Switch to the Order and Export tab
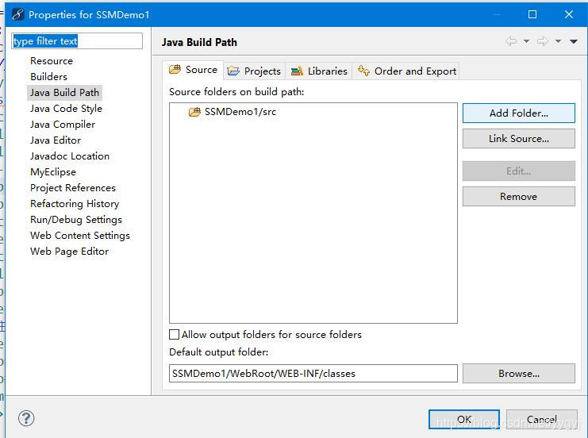 pyautogui.click(x=407, y=71)
